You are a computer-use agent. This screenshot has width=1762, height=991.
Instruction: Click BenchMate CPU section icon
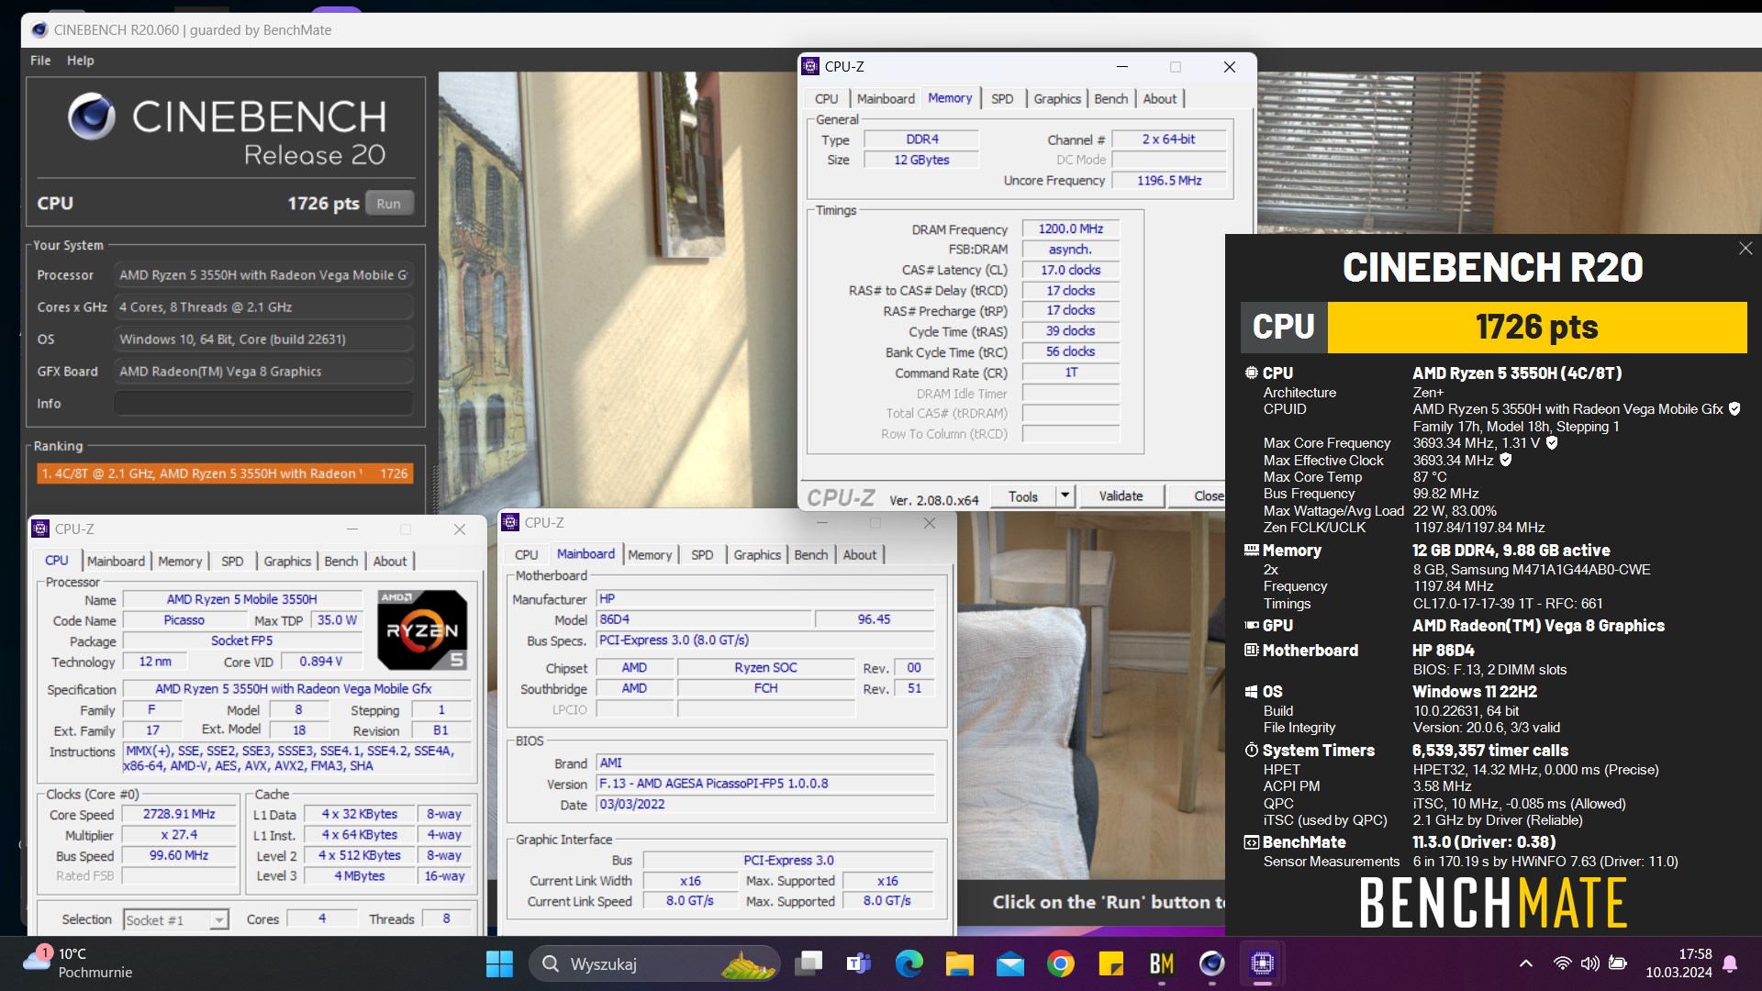[1251, 373]
